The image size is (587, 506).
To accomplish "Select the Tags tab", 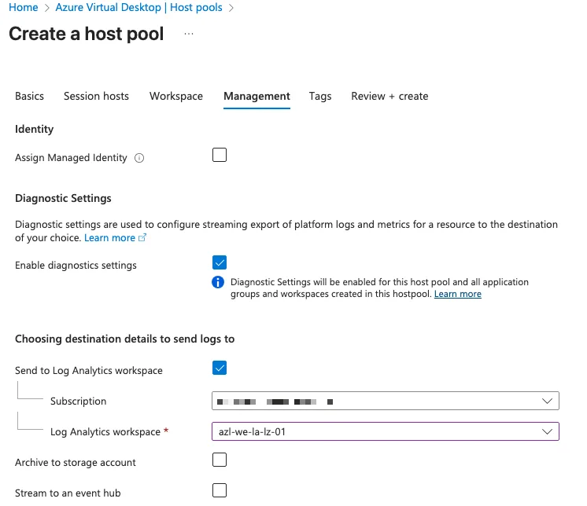I will (x=320, y=96).
